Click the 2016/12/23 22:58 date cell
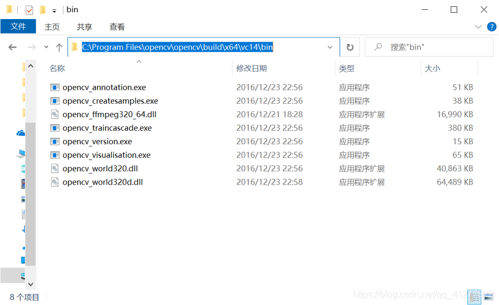The height and width of the screenshot is (305, 499). click(269, 182)
